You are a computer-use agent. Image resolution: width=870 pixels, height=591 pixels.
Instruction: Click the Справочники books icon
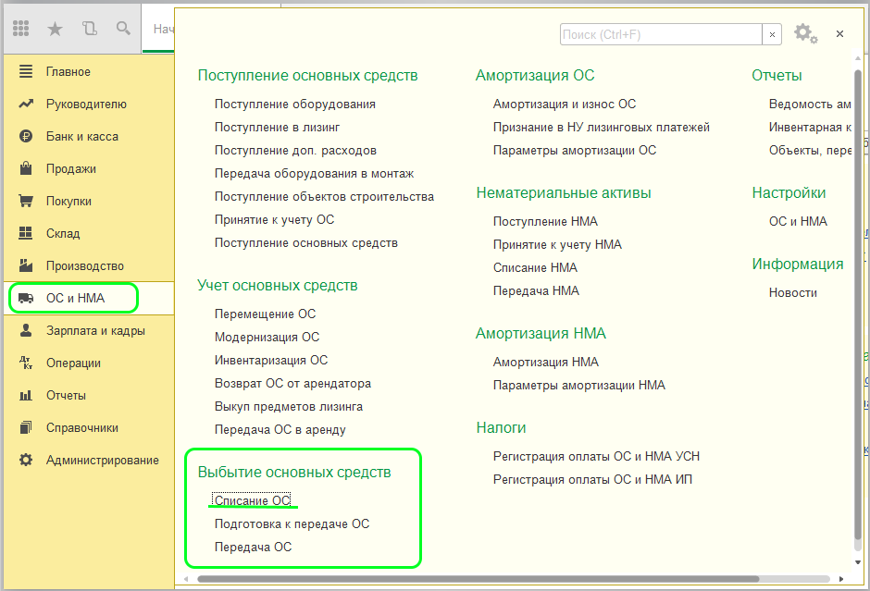point(26,427)
